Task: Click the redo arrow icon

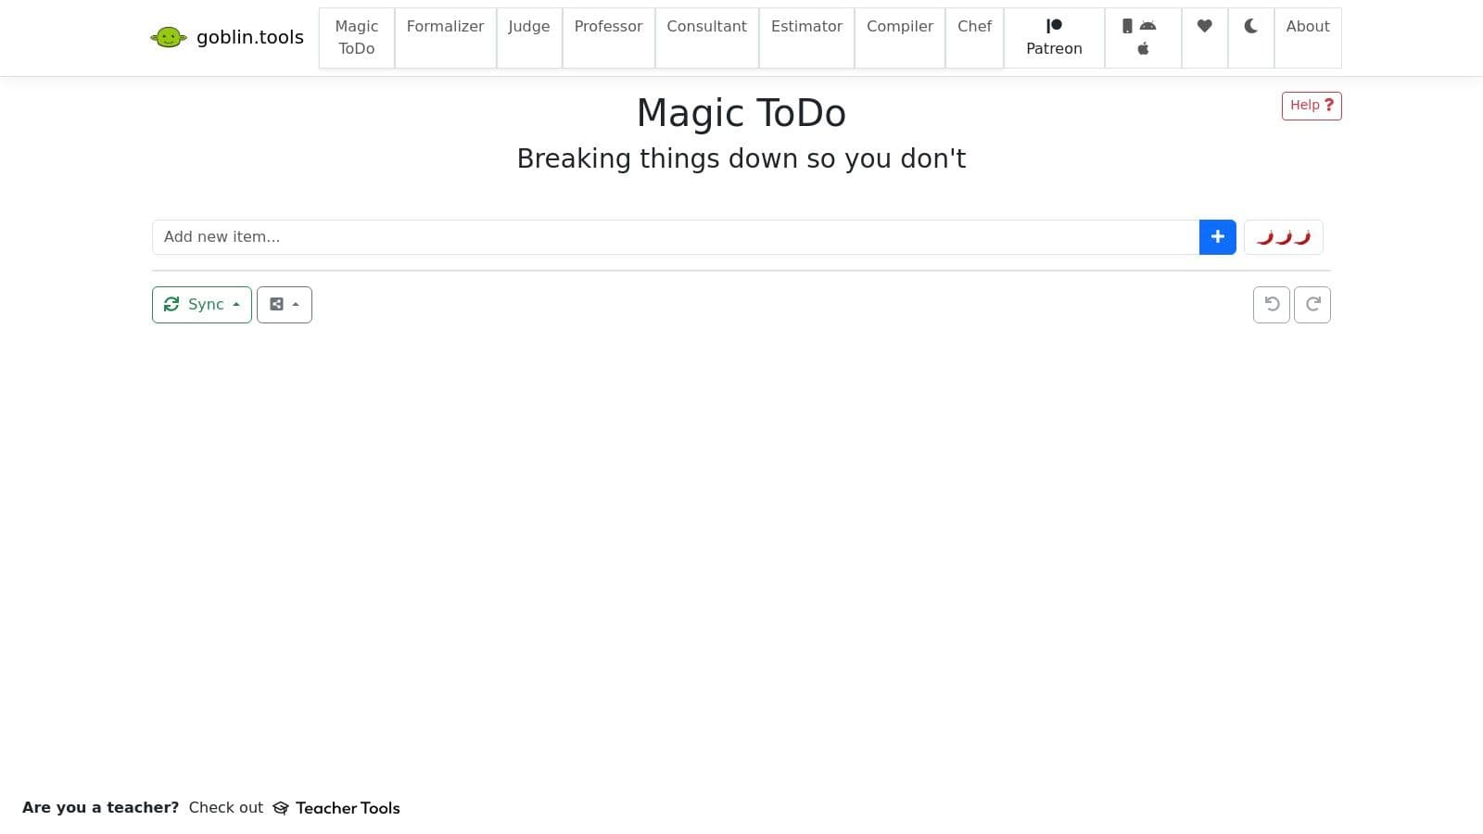Action: [1312, 304]
